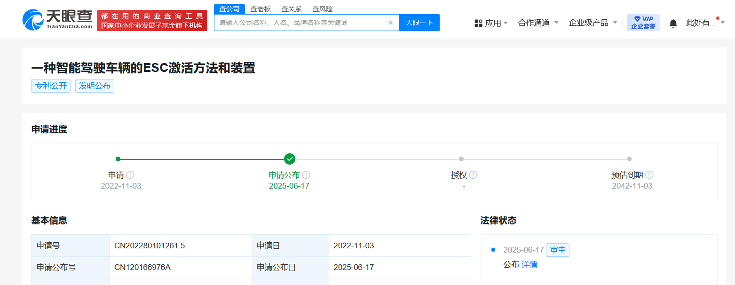
Task: Expand the 应用 dropdown menu
Action: 491,23
